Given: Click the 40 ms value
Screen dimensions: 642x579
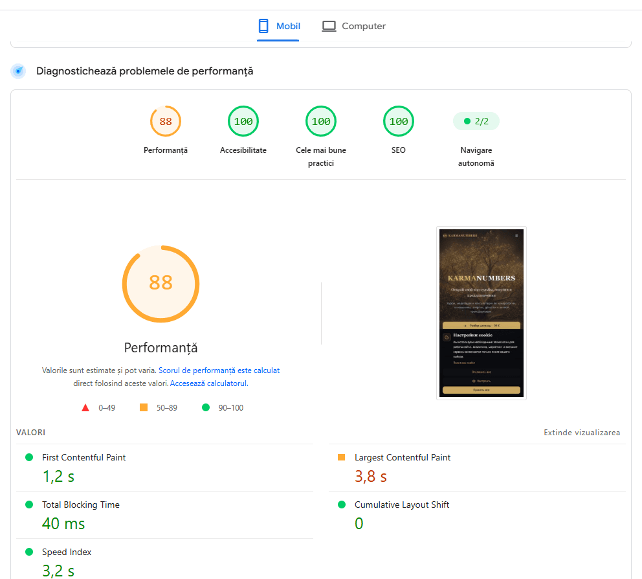Looking at the screenshot, I should tap(63, 524).
